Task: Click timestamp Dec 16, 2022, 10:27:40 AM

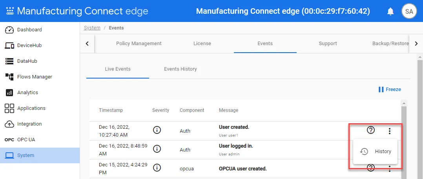Action: (115, 131)
